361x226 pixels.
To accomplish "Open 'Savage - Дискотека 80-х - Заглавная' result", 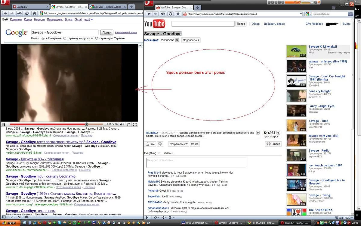I will pyautogui.click(x=35, y=159).
